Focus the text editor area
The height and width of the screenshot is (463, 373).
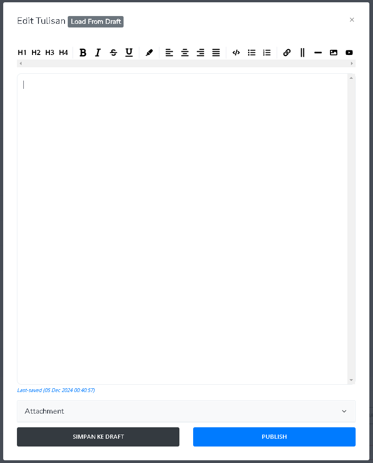click(182, 229)
